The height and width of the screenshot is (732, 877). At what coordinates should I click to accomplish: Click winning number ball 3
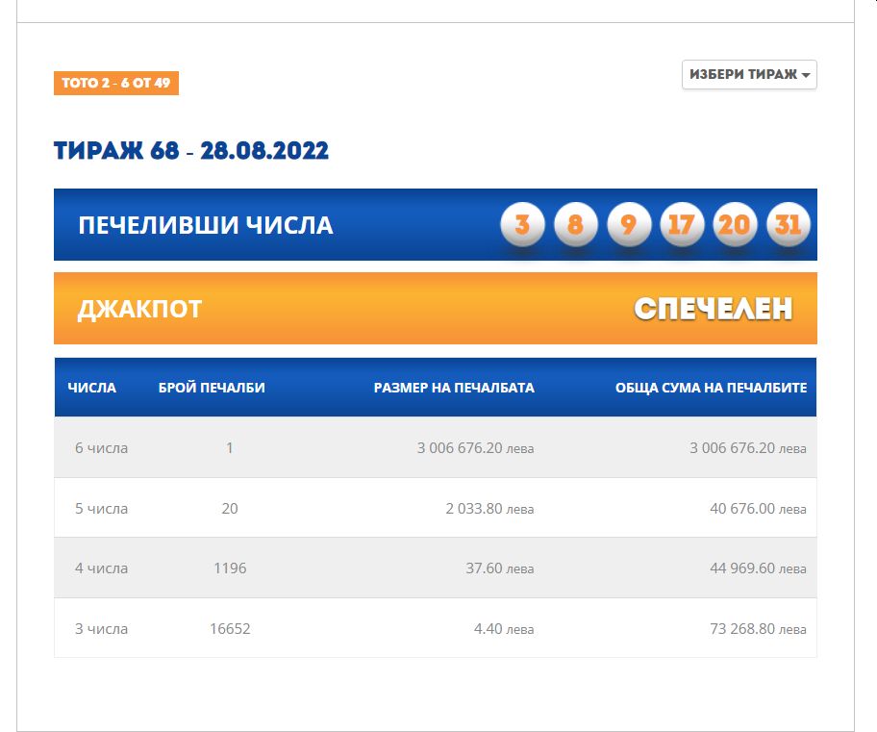pos(522,224)
